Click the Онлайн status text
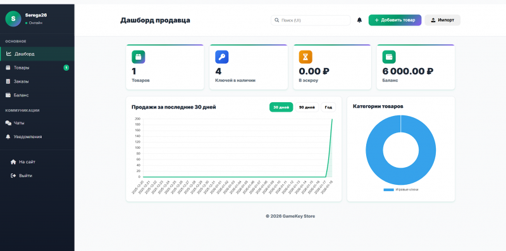 pyautogui.click(x=35, y=23)
